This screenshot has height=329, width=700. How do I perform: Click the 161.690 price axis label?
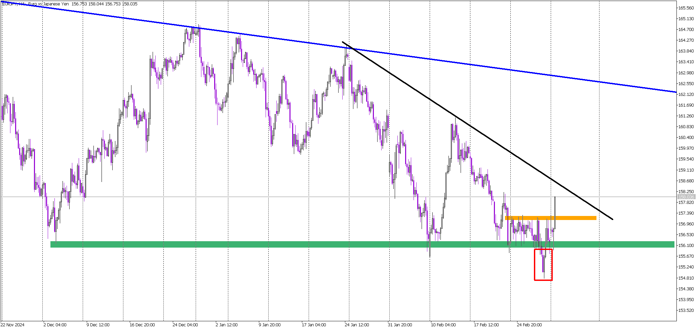[686, 105]
